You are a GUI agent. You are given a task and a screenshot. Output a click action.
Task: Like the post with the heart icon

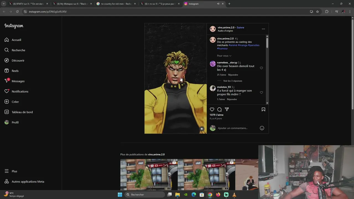click(212, 109)
